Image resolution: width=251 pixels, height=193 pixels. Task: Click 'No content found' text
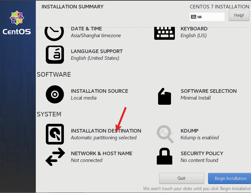click(x=199, y=160)
